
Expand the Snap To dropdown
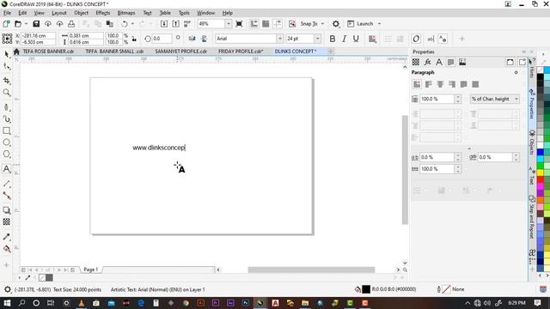(x=323, y=24)
